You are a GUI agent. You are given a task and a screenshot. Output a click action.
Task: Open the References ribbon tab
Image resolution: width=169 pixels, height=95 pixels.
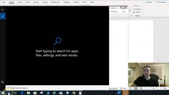[x=55, y=2]
